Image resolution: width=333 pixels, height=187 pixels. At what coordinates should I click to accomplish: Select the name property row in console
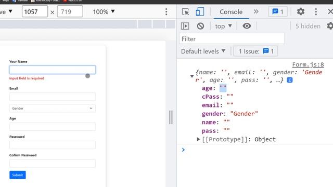pyautogui.click(x=216, y=123)
